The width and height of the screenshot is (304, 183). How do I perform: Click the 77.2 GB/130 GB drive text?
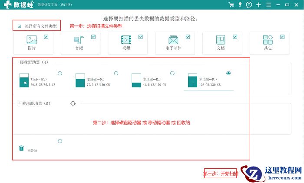click(98, 85)
